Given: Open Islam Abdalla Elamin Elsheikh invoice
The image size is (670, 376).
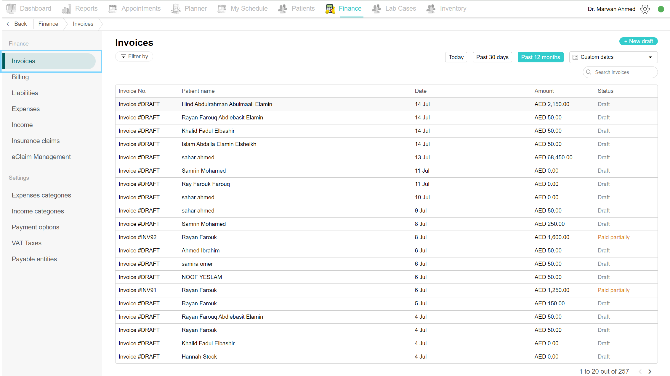Looking at the screenshot, I should (x=386, y=144).
